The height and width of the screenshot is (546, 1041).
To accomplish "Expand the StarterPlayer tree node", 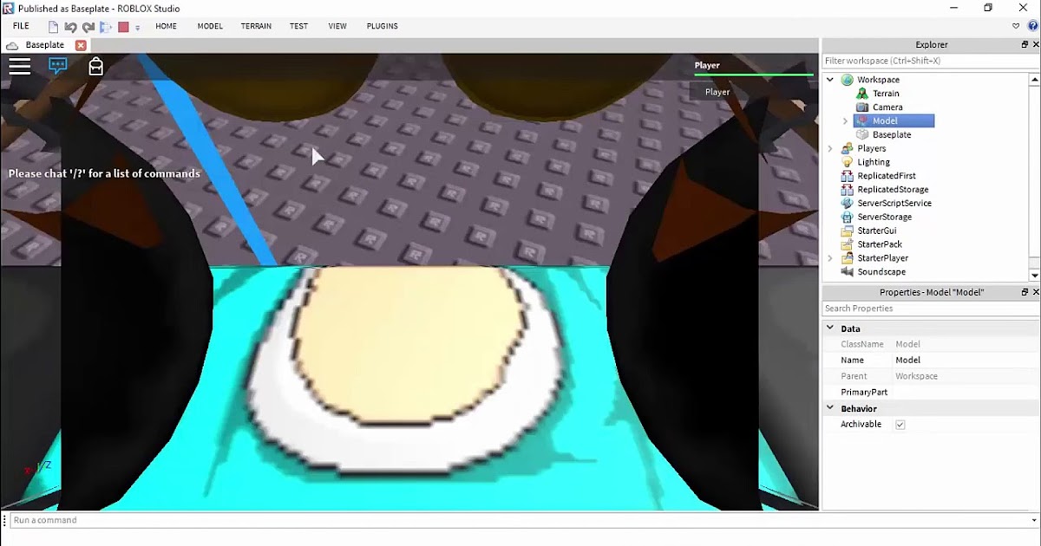I will [830, 258].
